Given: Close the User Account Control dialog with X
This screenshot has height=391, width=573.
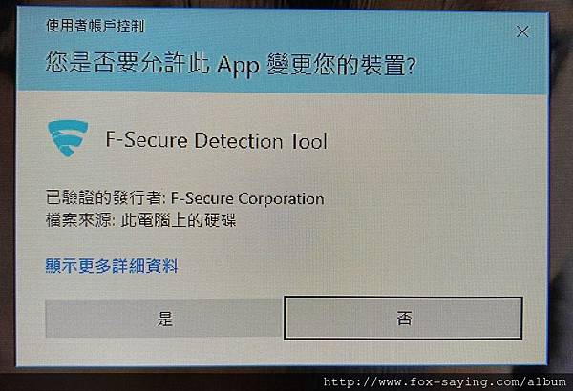Looking at the screenshot, I should pos(522,31).
